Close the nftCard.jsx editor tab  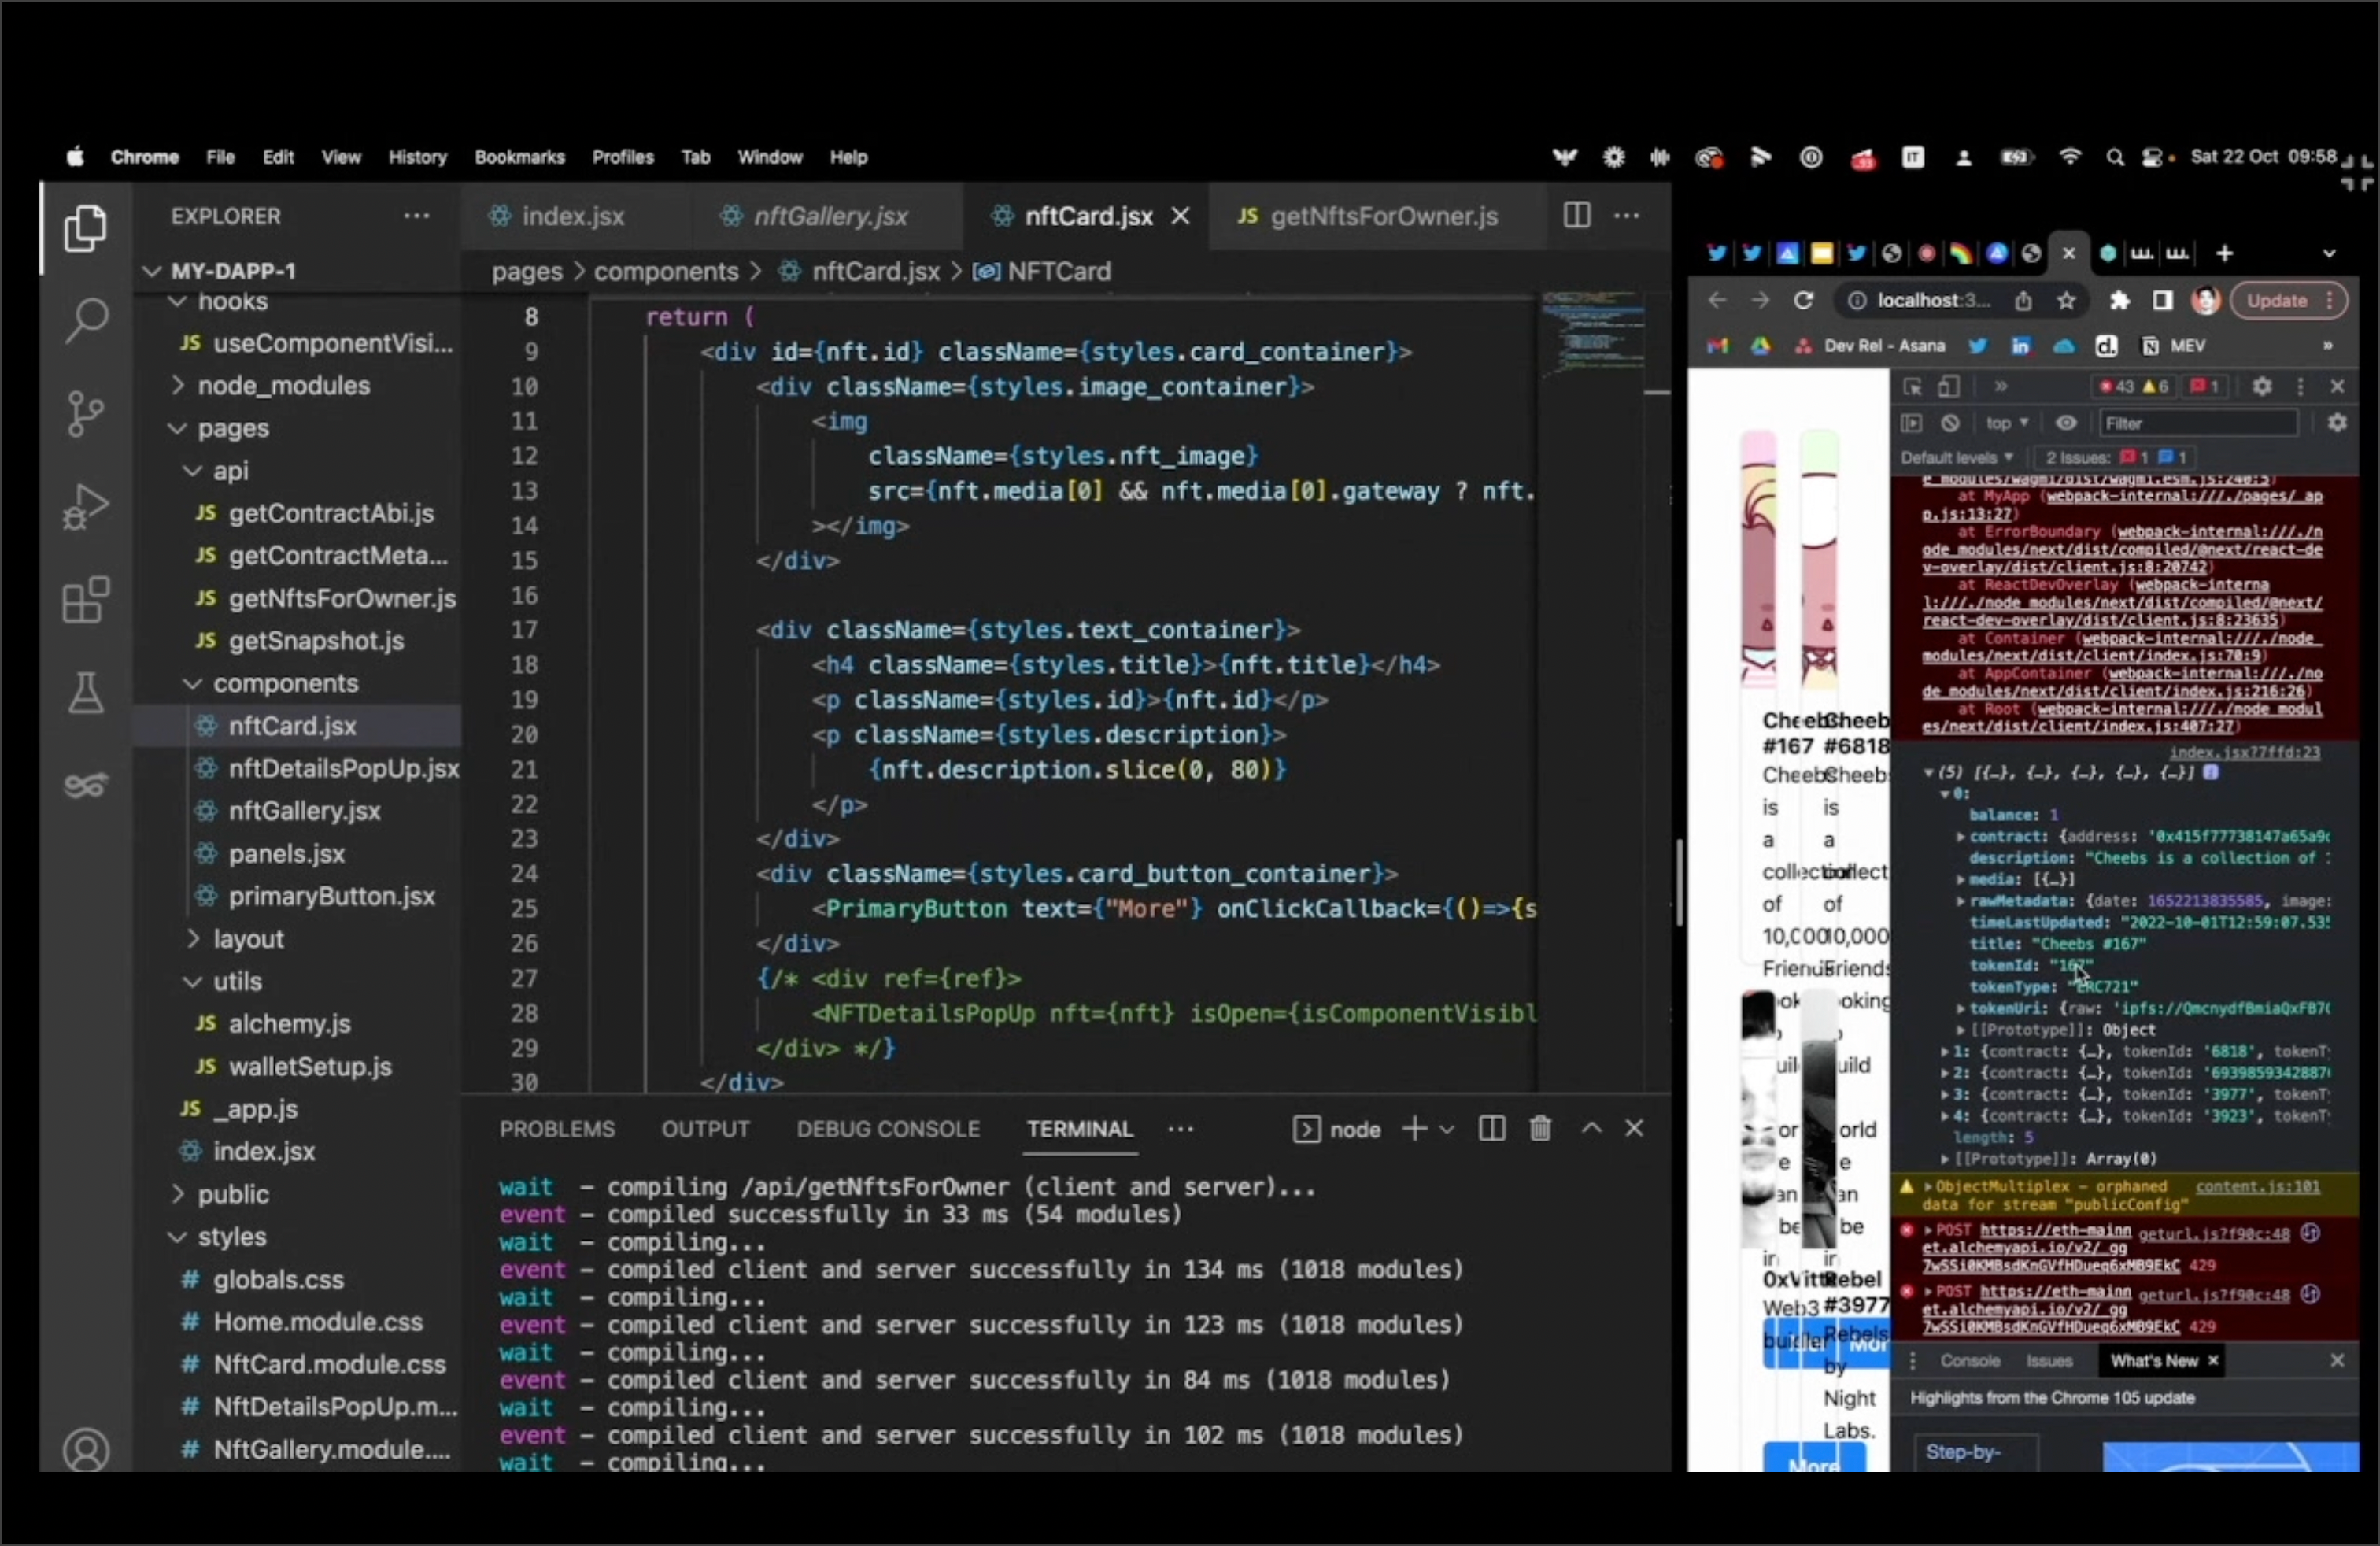(x=1180, y=216)
